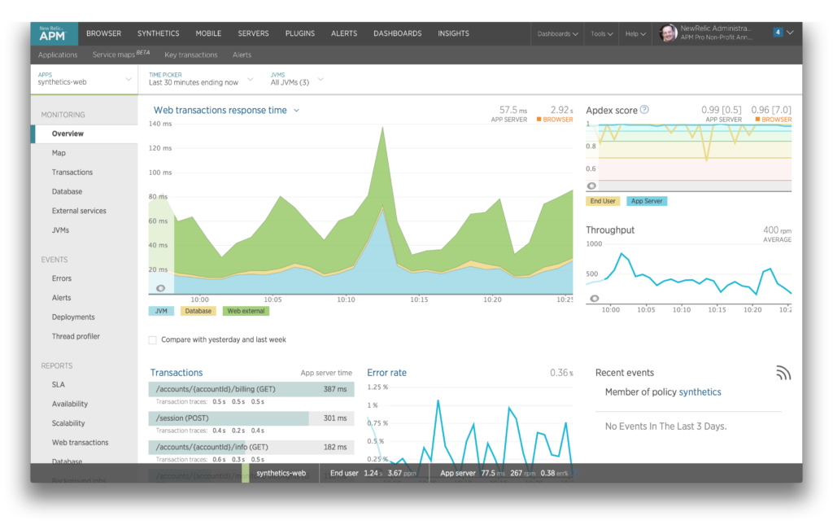This screenshot has width=833, height=525.
Task: Toggle the Web external legend series
Action: coord(246,311)
